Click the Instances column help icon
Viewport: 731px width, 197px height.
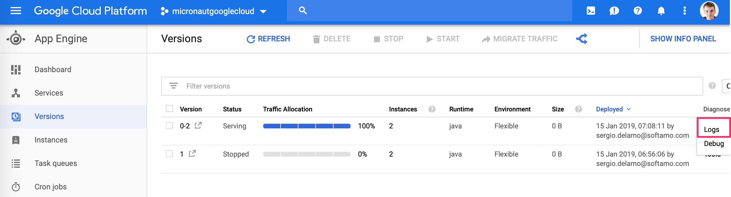[x=432, y=109]
